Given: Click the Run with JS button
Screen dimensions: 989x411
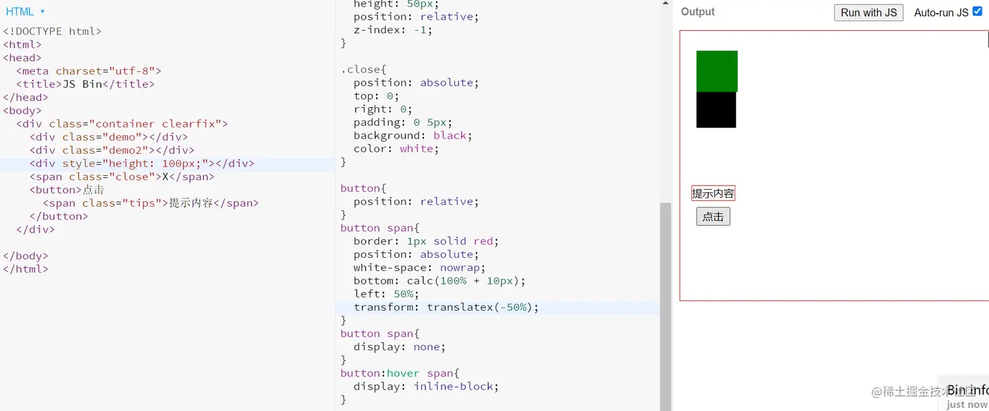Looking at the screenshot, I should tap(869, 12).
